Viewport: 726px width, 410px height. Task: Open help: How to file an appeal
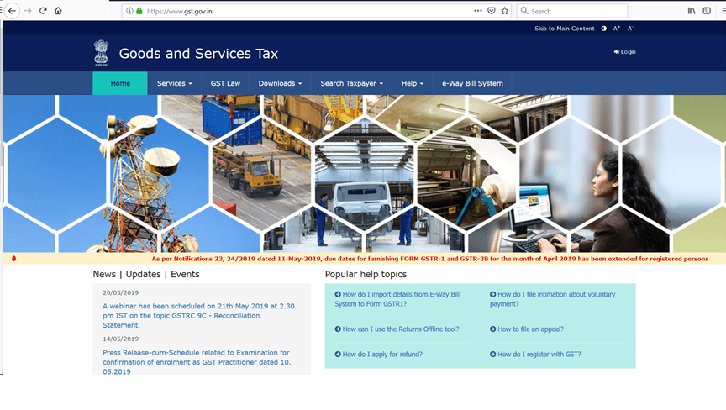[527, 329]
